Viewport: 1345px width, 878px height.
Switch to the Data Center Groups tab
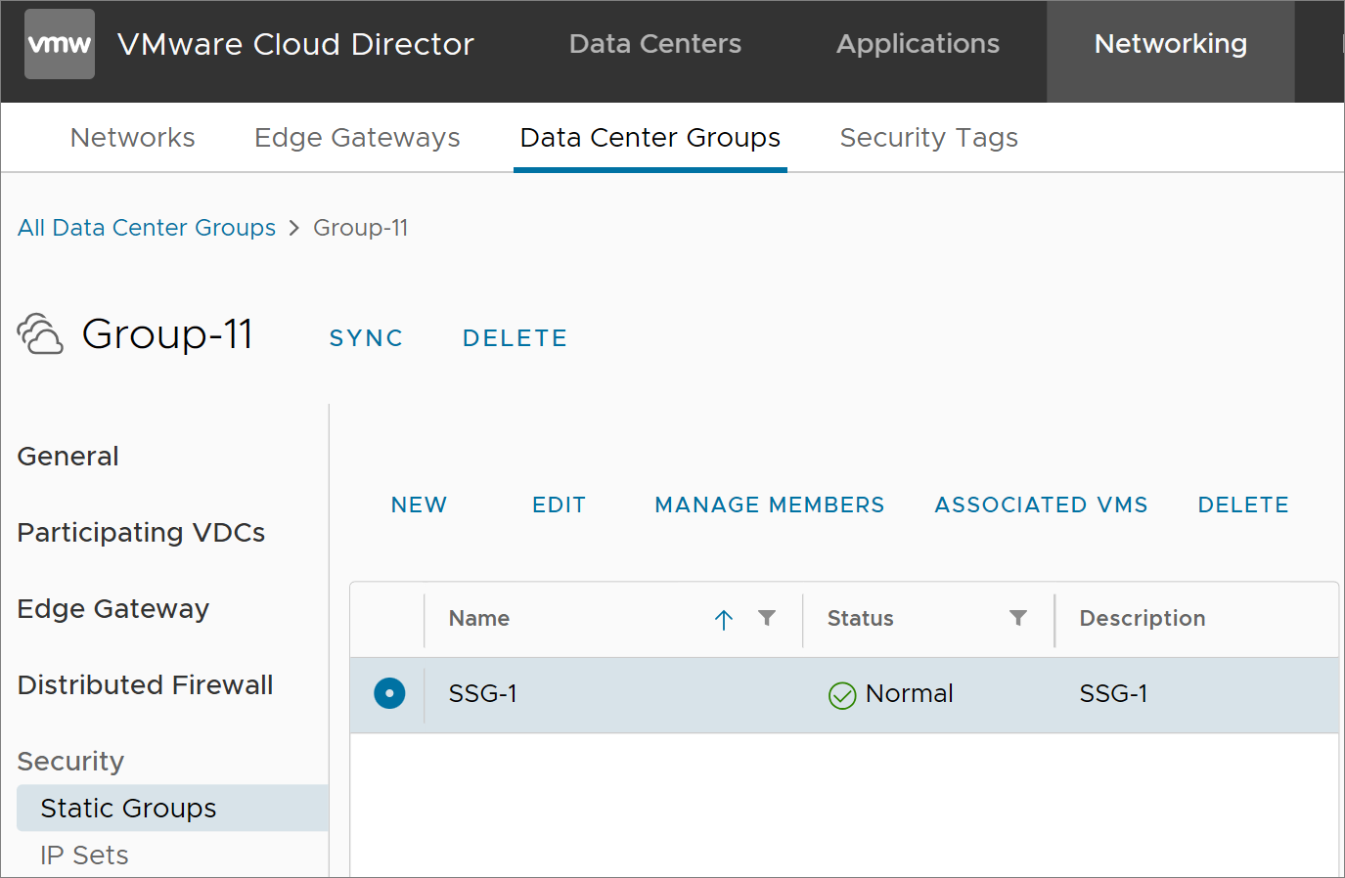(650, 138)
